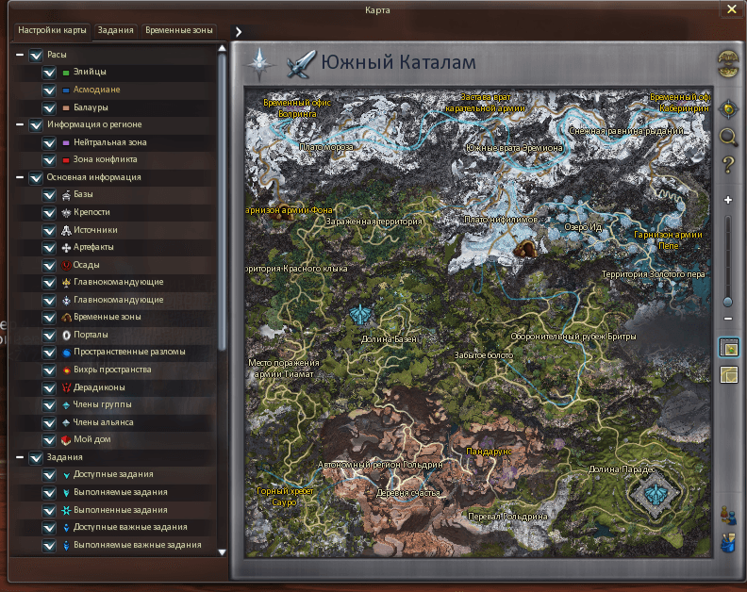The height and width of the screenshot is (592, 747).
Task: Click the map zoom slider handle
Action: [x=727, y=302]
